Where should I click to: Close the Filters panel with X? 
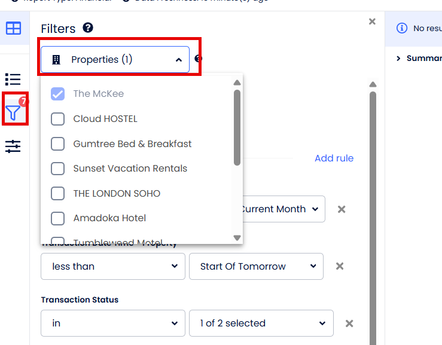click(x=372, y=22)
